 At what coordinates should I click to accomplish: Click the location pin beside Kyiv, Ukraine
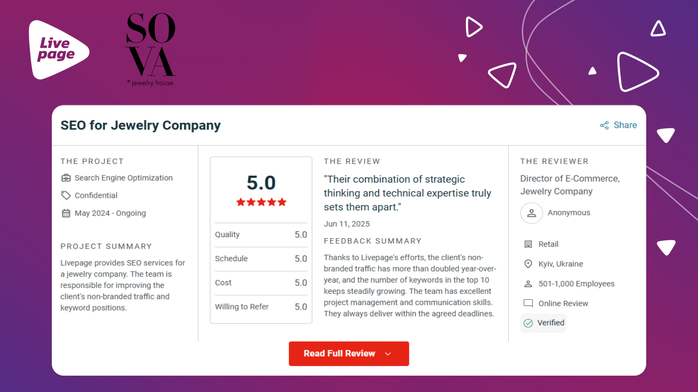[528, 264]
